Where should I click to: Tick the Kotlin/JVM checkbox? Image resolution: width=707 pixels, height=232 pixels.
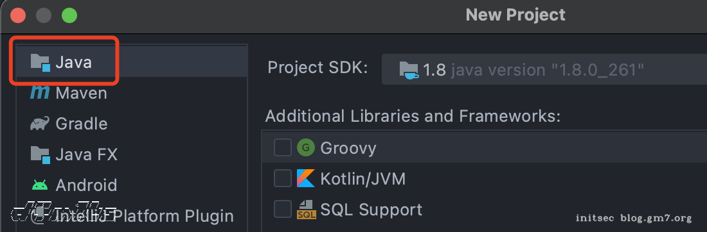coord(283,179)
